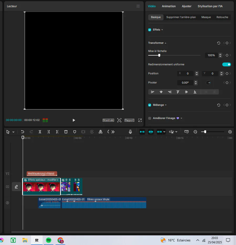This screenshot has height=245, width=236.
Task: Toggle automatic snapping in the timeline
Action: (151, 132)
